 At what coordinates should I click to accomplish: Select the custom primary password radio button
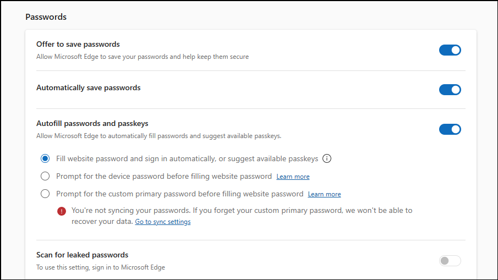click(45, 194)
